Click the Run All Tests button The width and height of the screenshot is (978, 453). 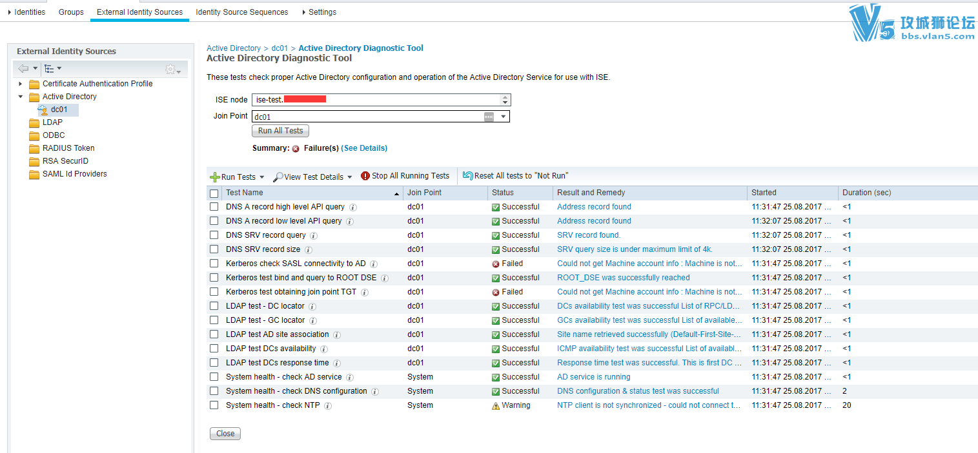click(x=281, y=131)
